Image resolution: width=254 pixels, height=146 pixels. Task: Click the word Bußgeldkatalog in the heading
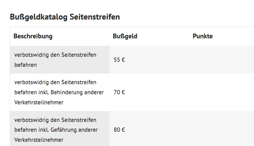[x=38, y=17]
